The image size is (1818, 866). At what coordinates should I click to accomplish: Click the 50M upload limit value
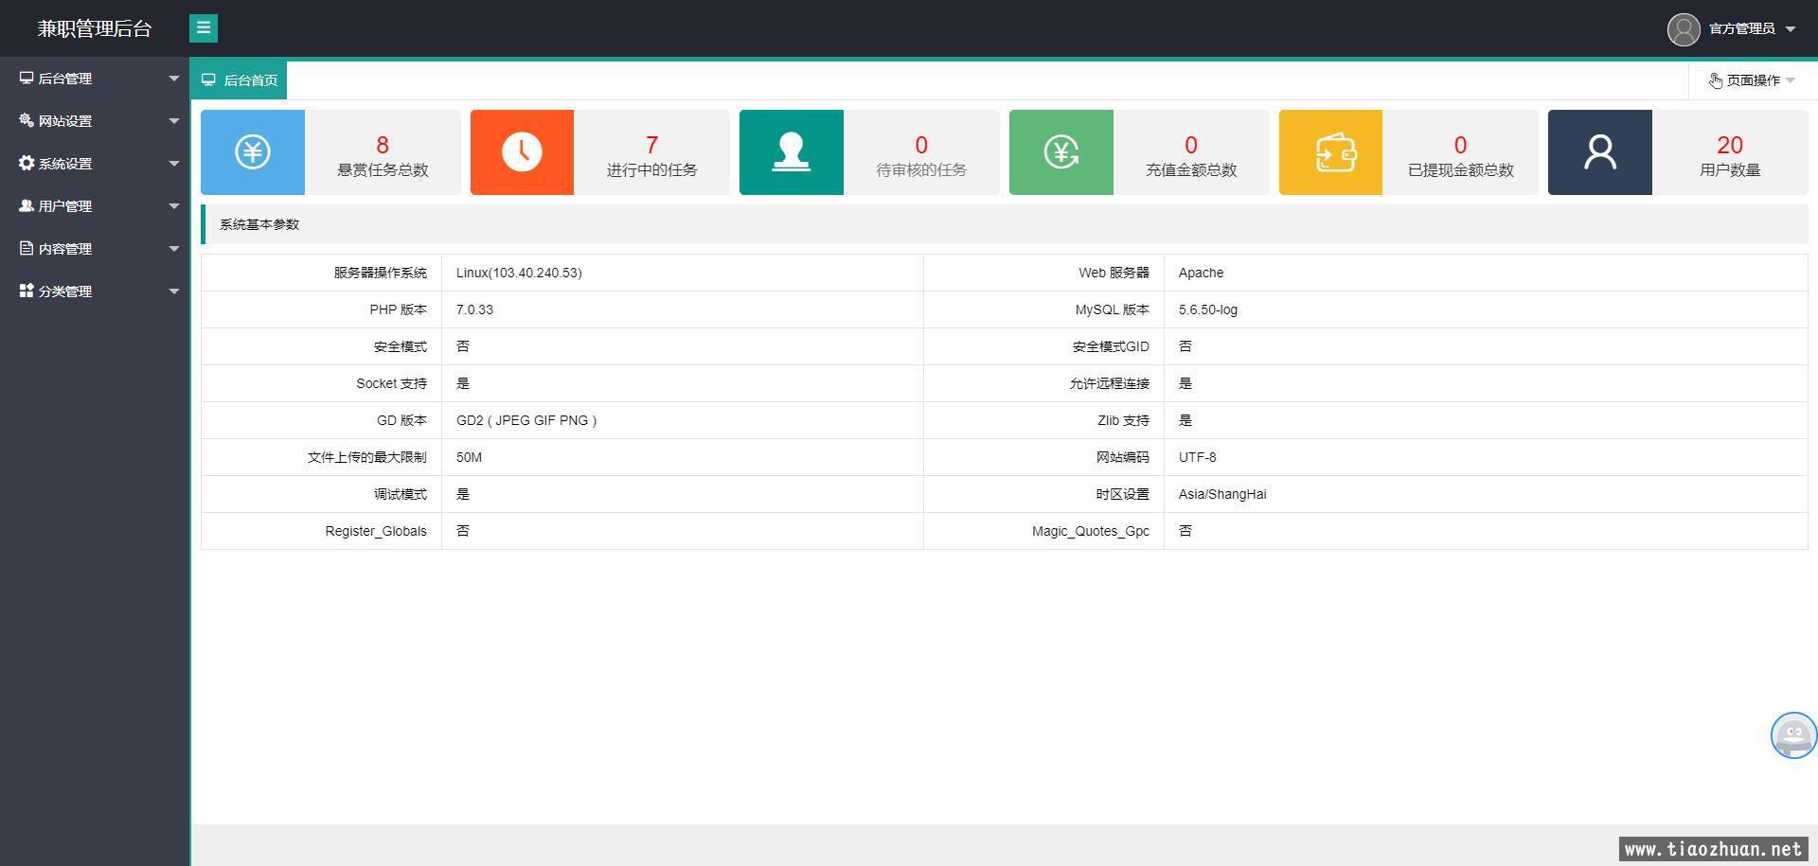pyautogui.click(x=469, y=457)
